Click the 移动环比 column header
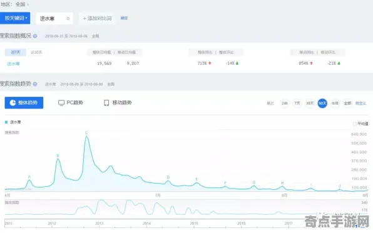 [x=328, y=52]
